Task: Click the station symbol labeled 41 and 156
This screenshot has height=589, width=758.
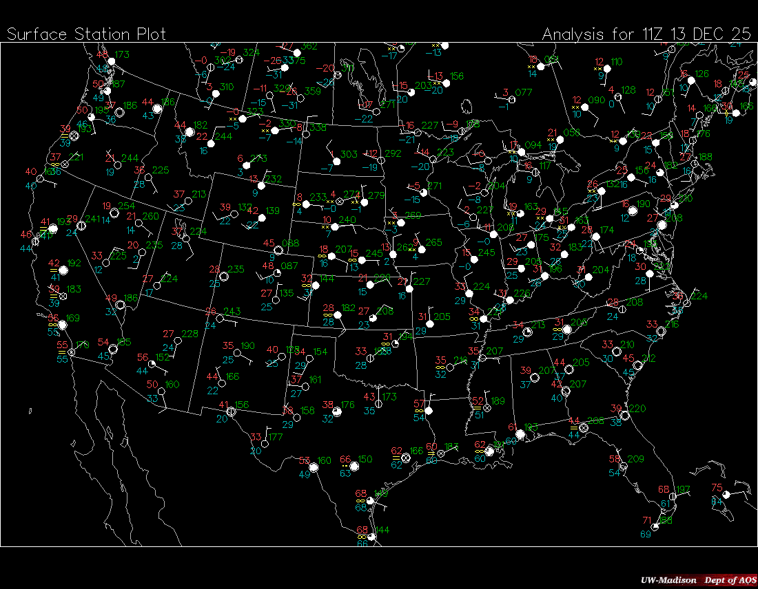Action: coord(232,411)
